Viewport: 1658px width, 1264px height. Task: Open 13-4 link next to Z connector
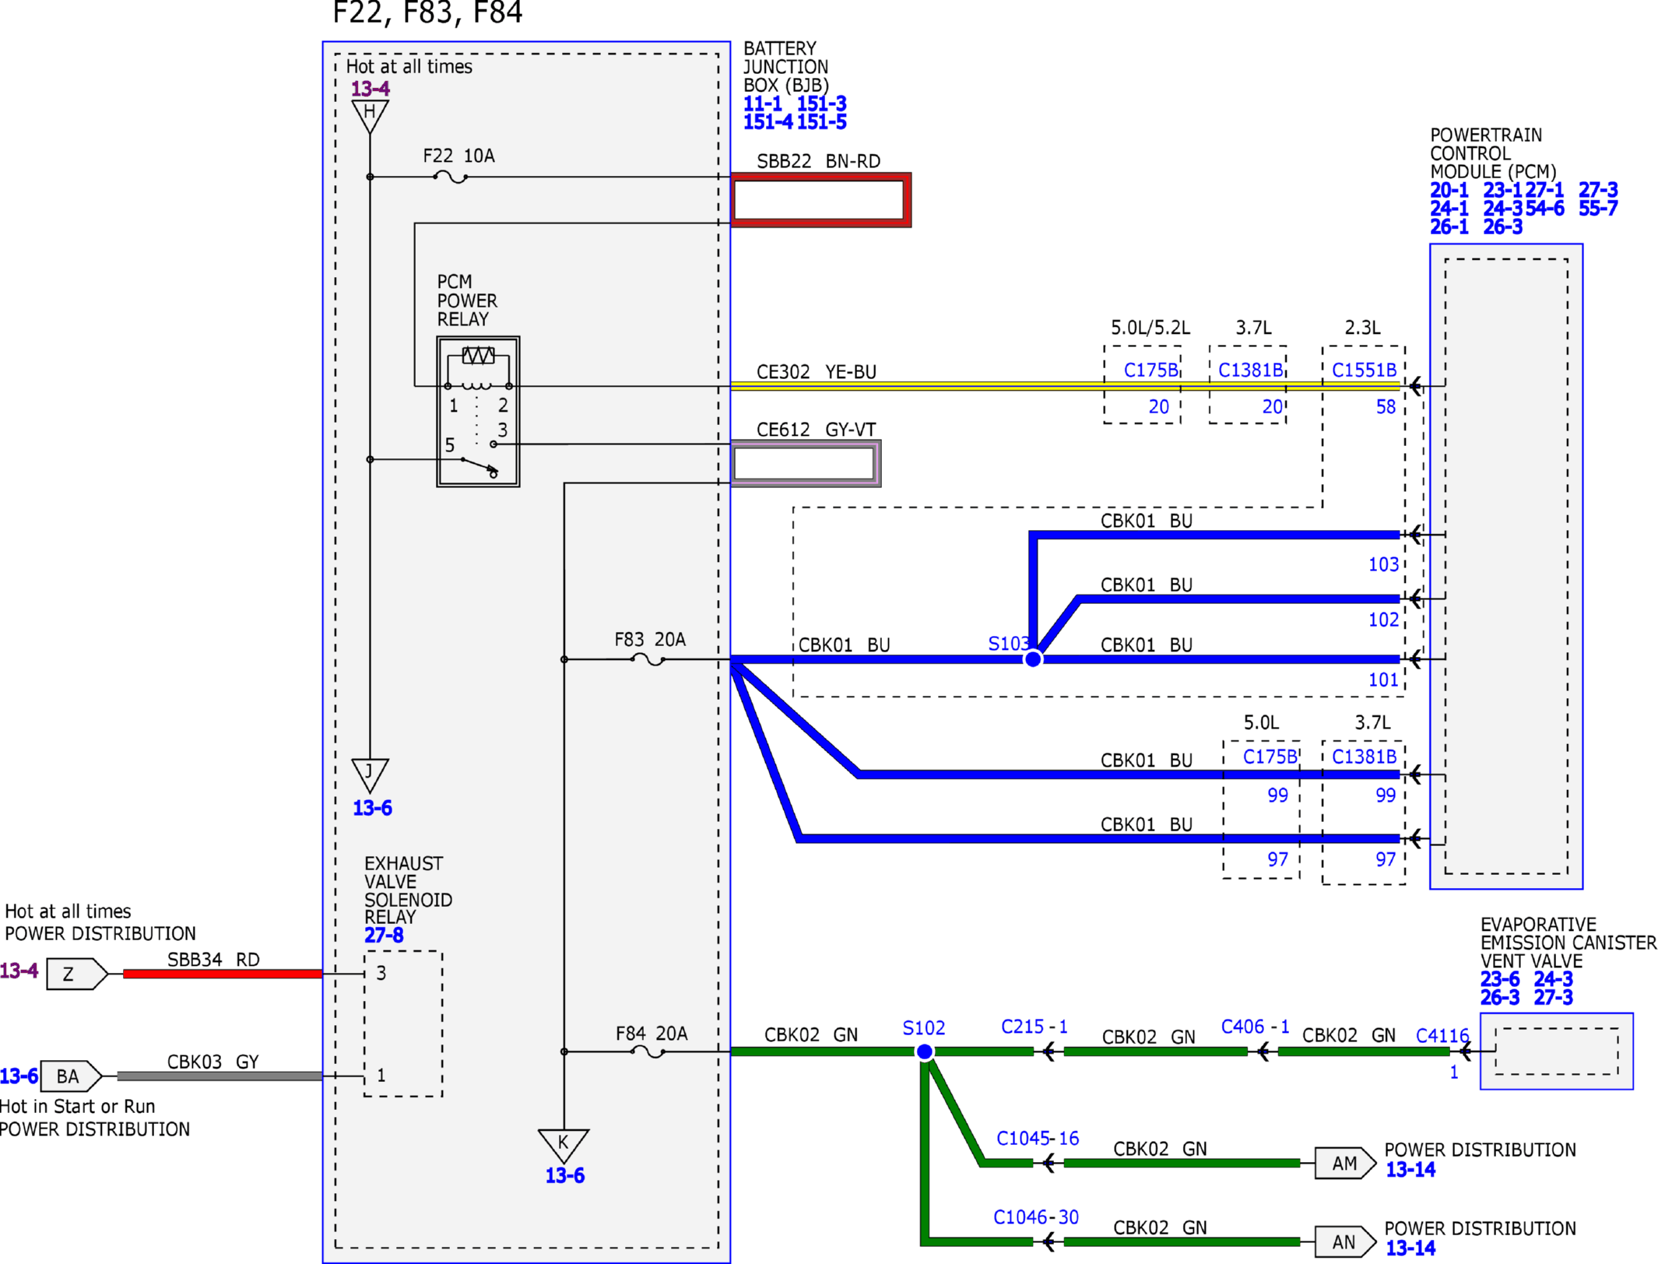point(19,971)
